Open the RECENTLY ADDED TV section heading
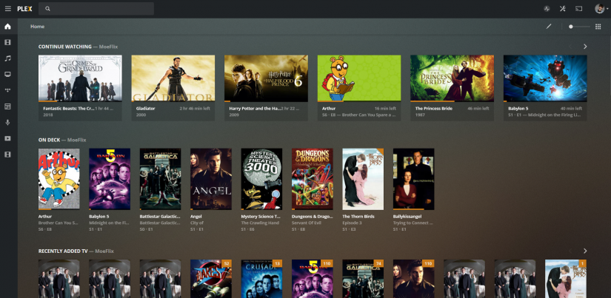Viewport: 611px width, 298px height. pos(63,251)
